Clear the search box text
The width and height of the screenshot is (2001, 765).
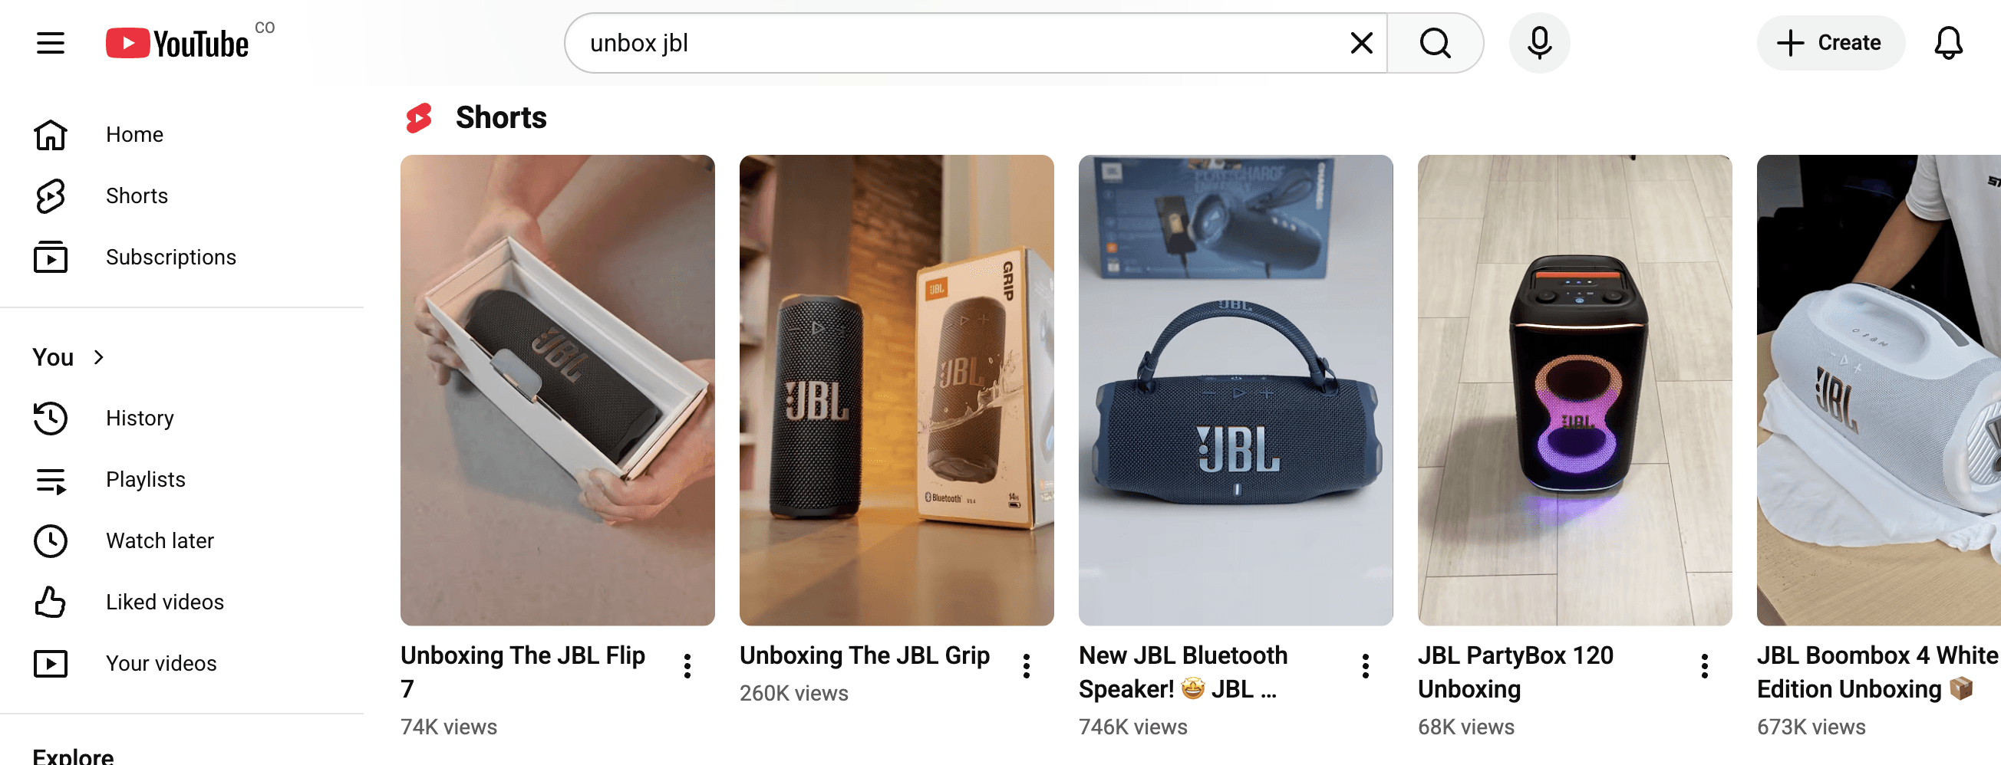point(1361,43)
